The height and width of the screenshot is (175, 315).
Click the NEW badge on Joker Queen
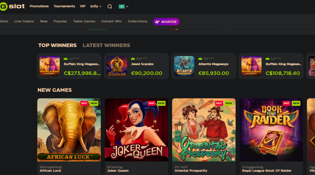click(x=161, y=103)
